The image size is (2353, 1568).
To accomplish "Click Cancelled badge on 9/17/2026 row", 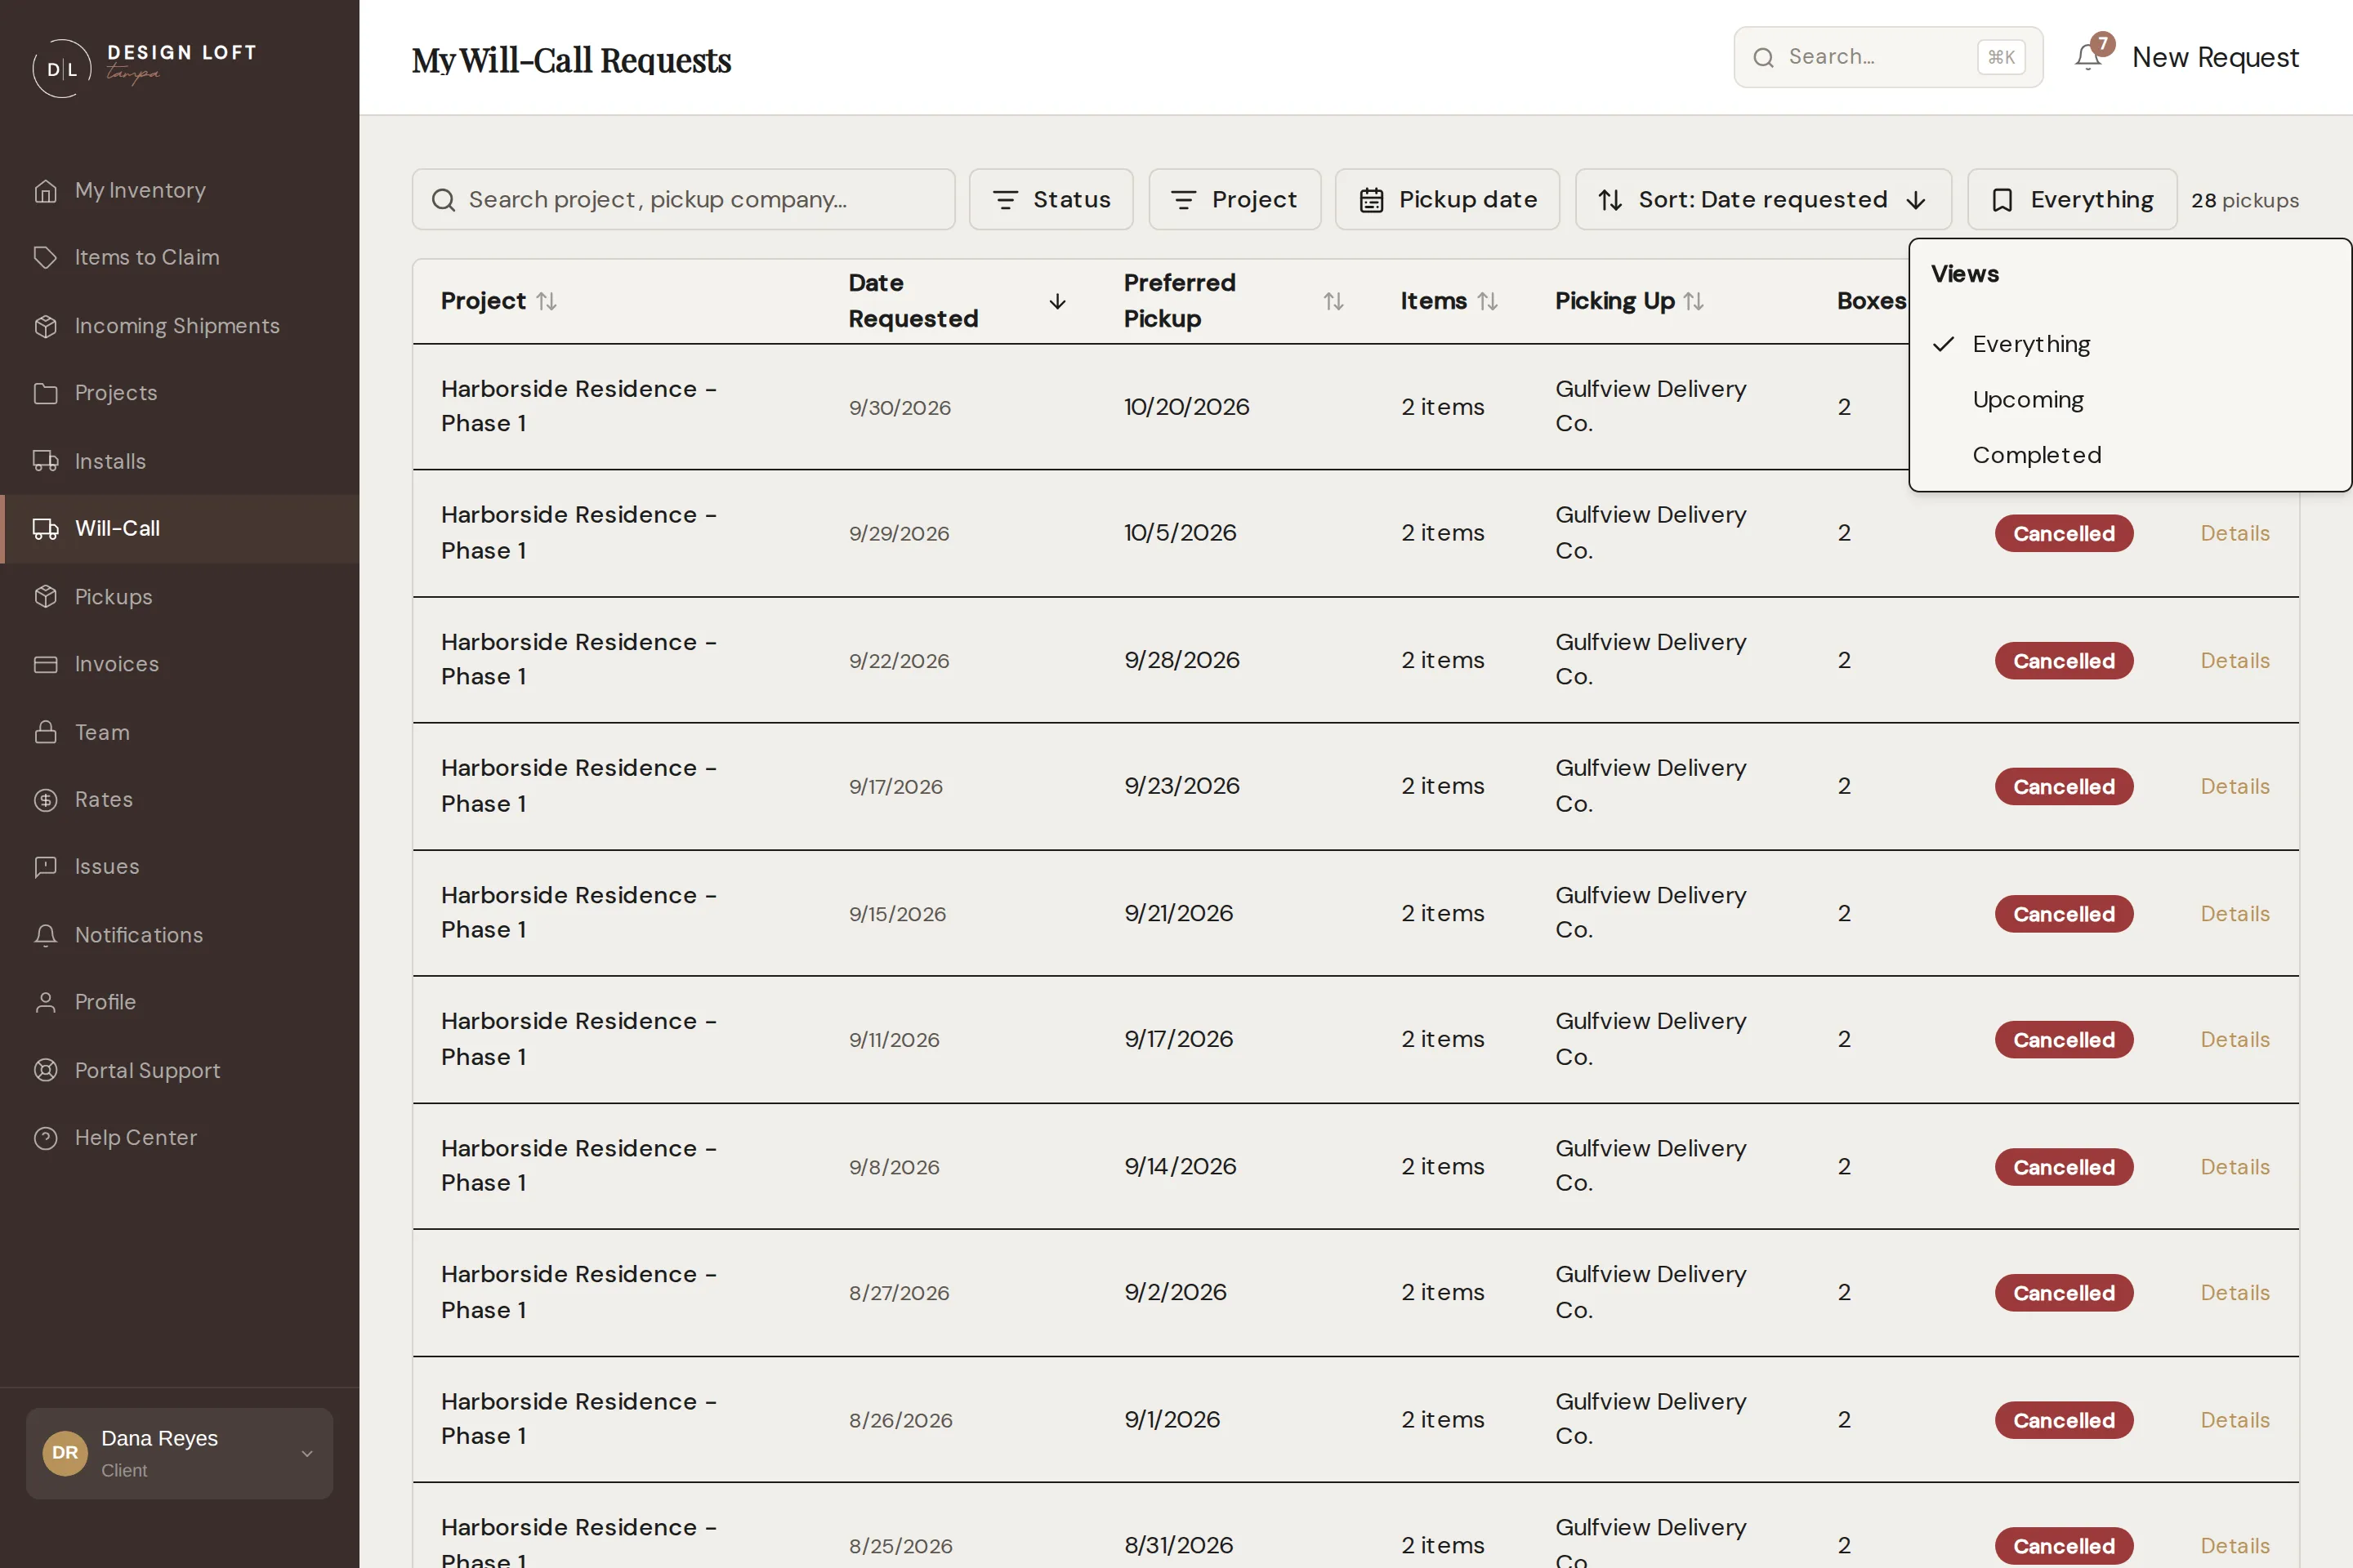I will [x=2063, y=786].
